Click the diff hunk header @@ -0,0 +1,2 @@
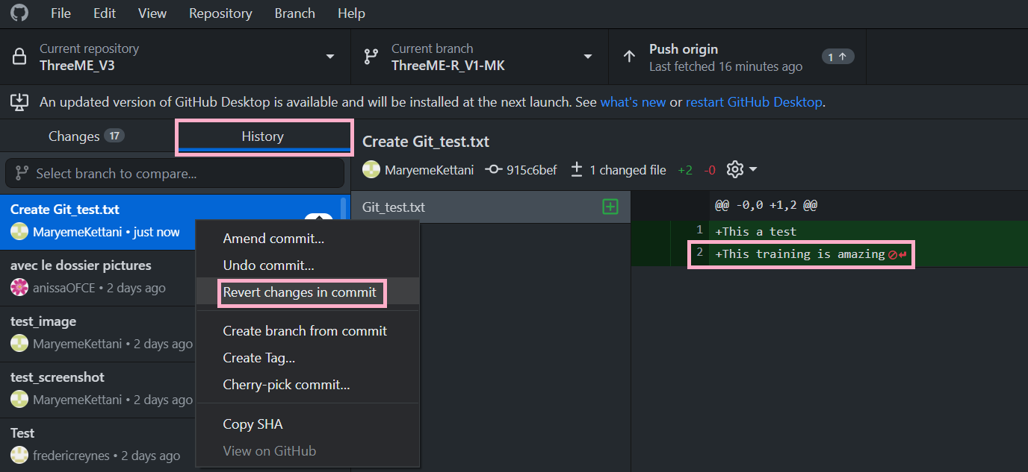 (767, 205)
